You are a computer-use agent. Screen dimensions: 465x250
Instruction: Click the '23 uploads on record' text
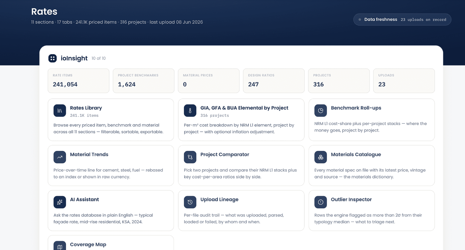423,20
